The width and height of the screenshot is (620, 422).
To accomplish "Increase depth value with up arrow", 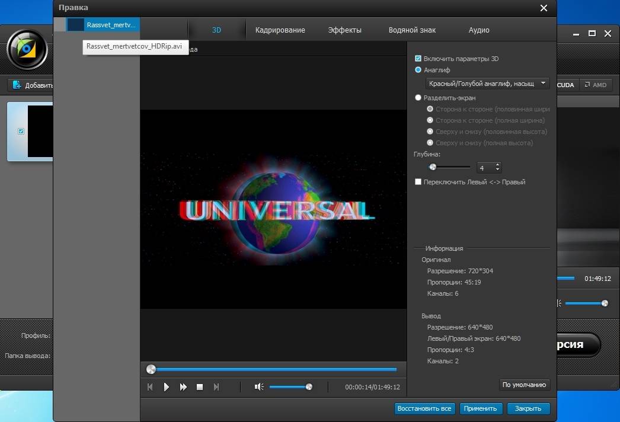I will pos(498,165).
